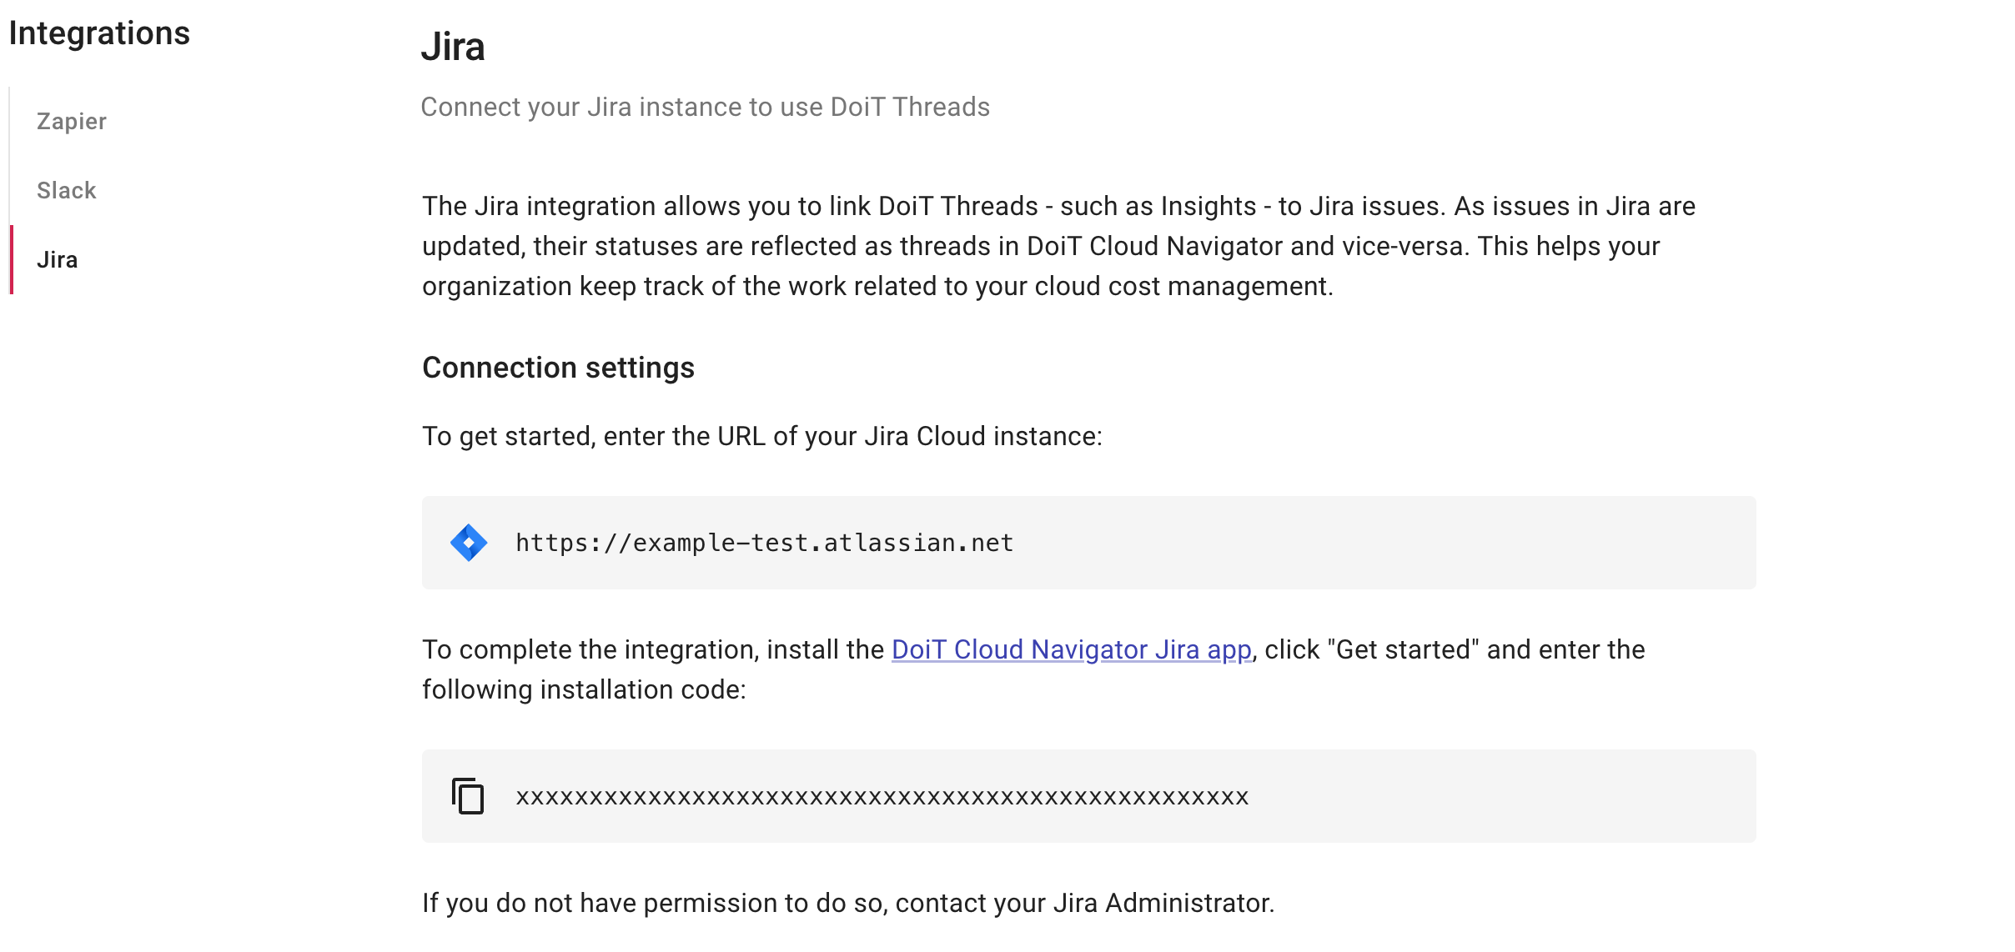Copy the installation code using the clipboard icon
Viewport: 2015px width, 952px height.
(467, 796)
